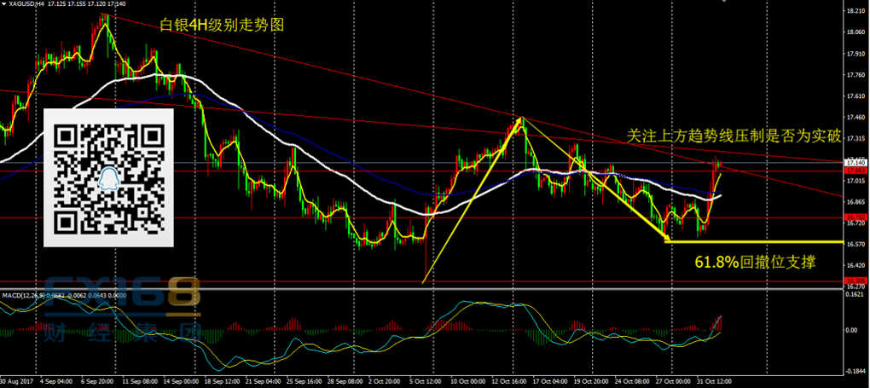Click the red price tag 16.306 on the axis

[x=855, y=280]
